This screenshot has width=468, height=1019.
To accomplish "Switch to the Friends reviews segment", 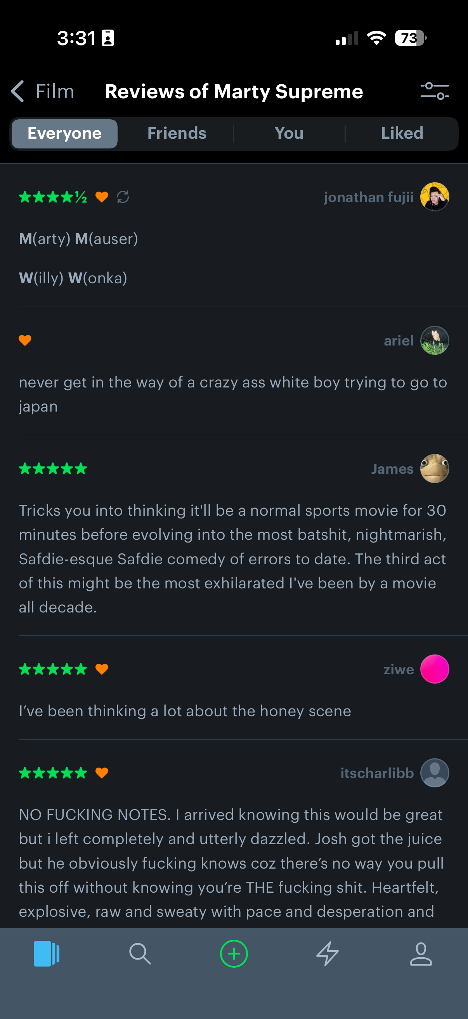I will (x=177, y=134).
